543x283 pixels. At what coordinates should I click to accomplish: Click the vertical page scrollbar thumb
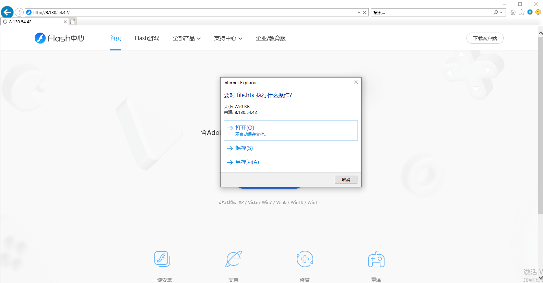(x=540, y=125)
